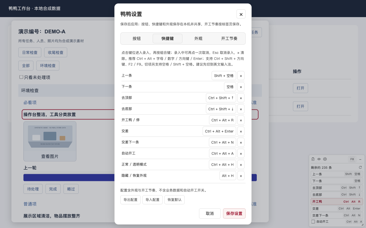Open the 必看项 link
The height and width of the screenshot is (228, 366).
click(30, 103)
